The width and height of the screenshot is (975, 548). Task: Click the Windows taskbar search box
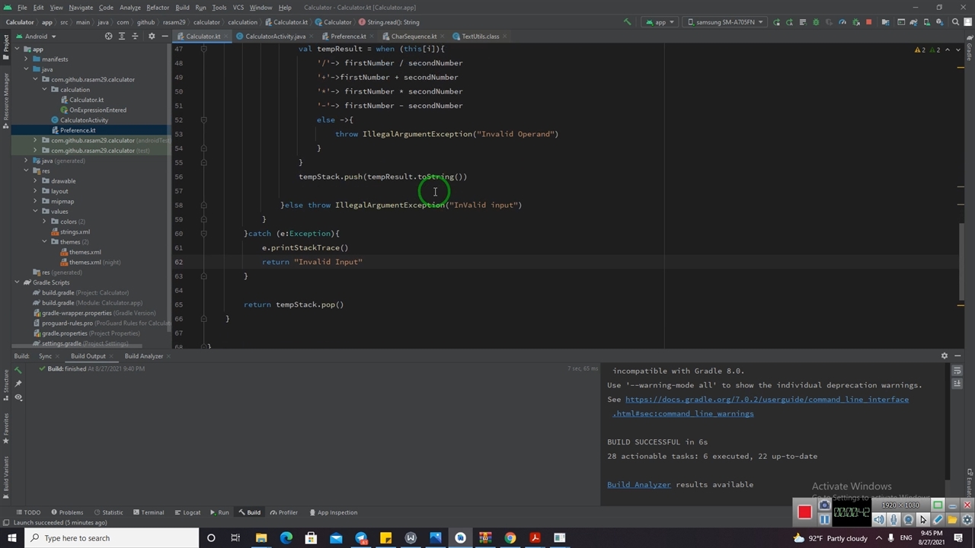click(113, 538)
